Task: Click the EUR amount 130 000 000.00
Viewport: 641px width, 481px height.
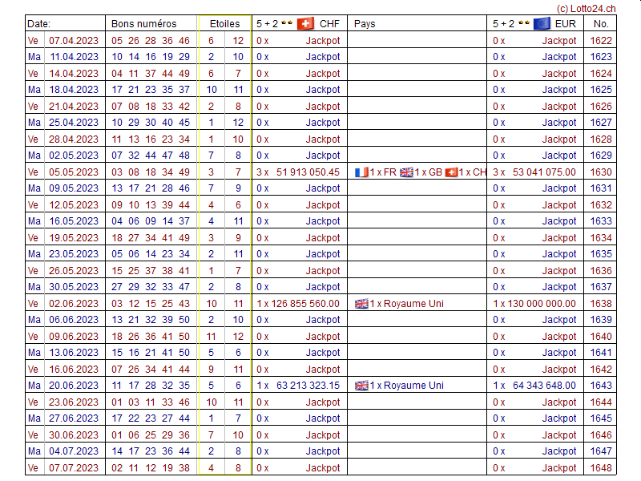Action: point(540,304)
